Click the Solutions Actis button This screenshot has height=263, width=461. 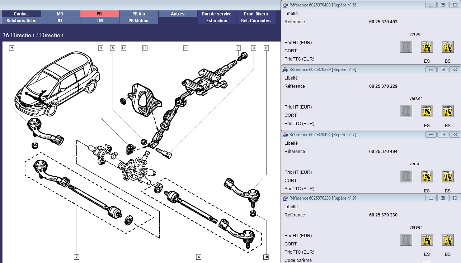pyautogui.click(x=21, y=21)
